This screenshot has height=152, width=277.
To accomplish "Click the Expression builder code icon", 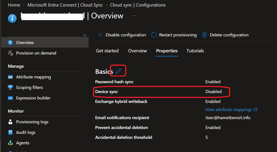I will pos(11,98).
